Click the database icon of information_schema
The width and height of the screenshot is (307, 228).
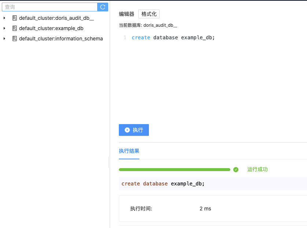point(15,39)
